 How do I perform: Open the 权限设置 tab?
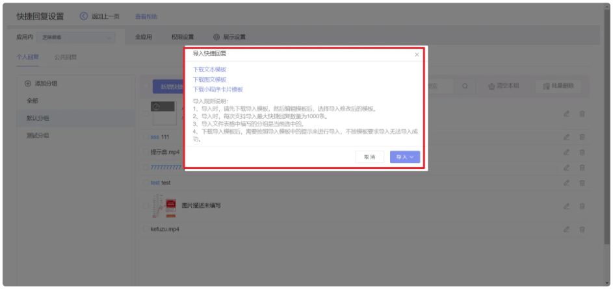tap(183, 37)
